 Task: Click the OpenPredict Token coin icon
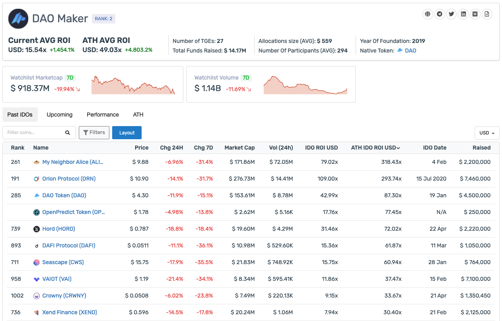(x=37, y=212)
